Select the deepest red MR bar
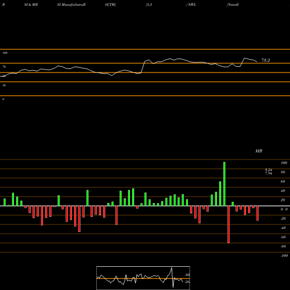Viewport: 290px width, 290px height. pos(229,224)
